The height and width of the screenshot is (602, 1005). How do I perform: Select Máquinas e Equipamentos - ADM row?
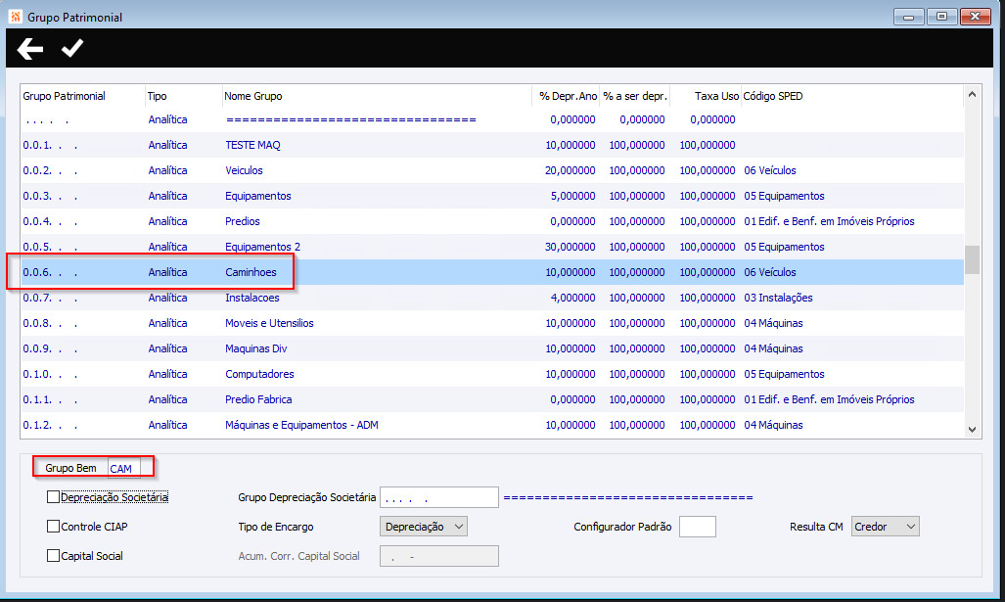(492, 425)
